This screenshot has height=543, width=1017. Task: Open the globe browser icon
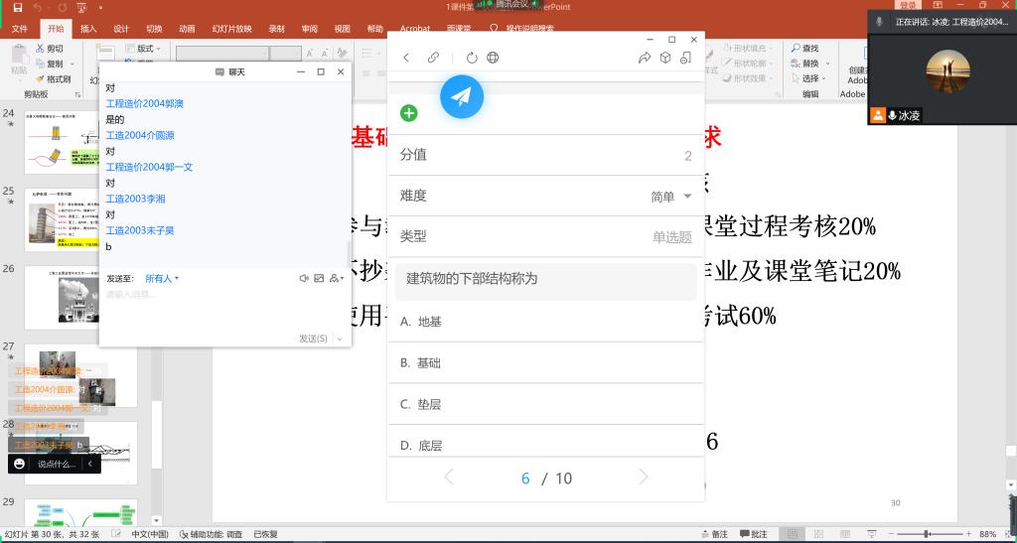(493, 58)
